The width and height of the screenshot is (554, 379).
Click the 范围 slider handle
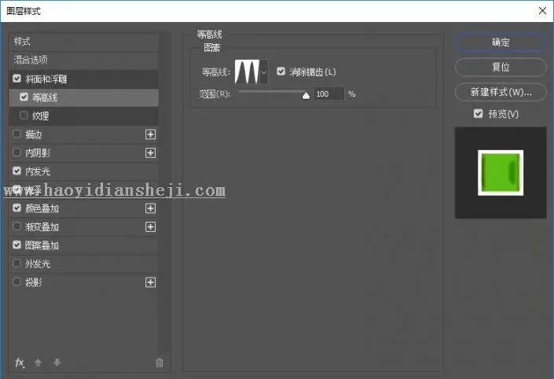click(306, 94)
